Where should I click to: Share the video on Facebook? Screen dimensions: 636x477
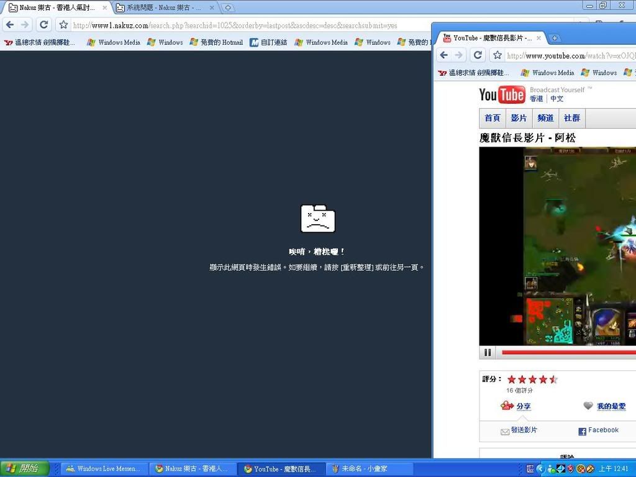[603, 430]
